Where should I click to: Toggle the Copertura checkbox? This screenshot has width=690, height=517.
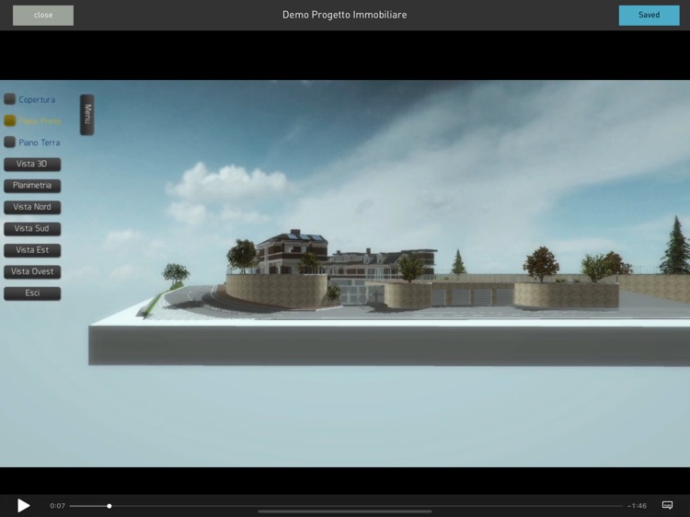(x=10, y=99)
